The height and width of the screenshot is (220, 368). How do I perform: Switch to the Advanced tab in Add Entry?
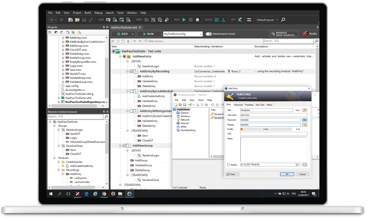tap(238, 105)
